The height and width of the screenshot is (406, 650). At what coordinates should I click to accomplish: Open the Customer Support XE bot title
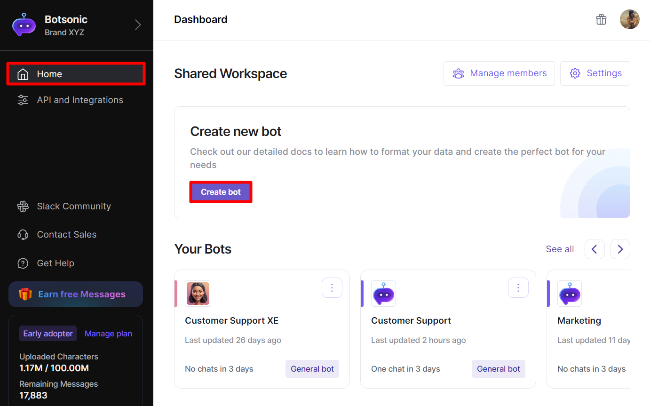click(x=232, y=321)
